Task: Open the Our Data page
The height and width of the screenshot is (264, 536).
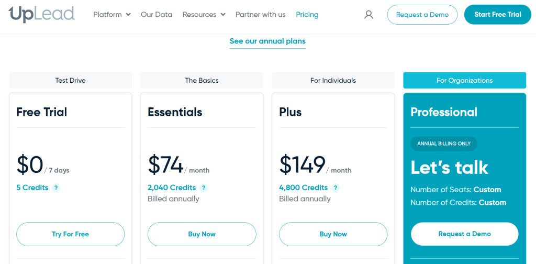Action: (157, 15)
